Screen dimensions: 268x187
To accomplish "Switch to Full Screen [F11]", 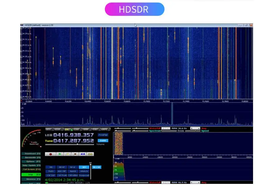I will (31, 169).
